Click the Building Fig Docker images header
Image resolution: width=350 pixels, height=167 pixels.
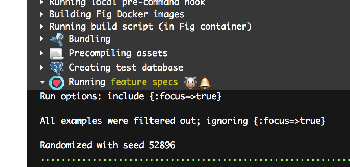click(117, 14)
